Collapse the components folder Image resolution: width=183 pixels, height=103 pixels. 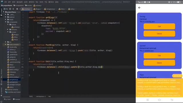pos(6,22)
